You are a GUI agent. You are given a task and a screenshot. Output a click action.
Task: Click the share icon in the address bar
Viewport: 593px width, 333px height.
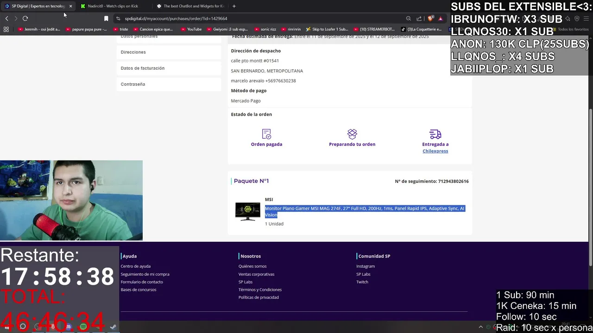pos(419,18)
